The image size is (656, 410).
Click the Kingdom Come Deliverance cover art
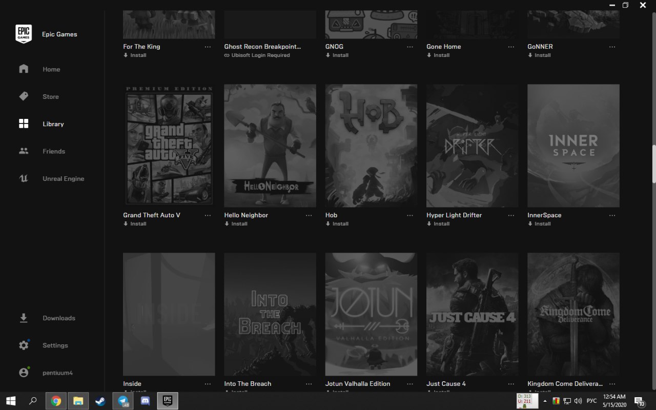pos(573,314)
